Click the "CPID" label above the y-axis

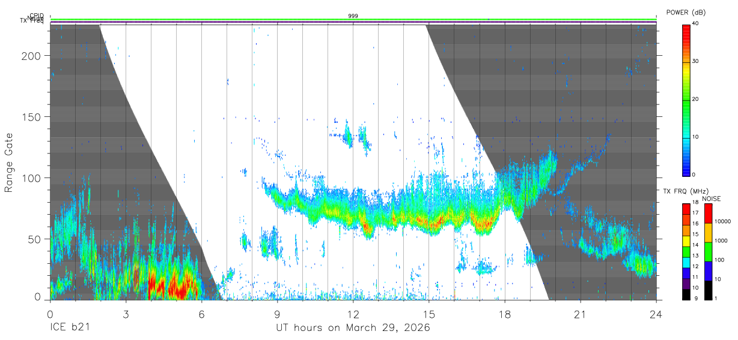click(37, 16)
